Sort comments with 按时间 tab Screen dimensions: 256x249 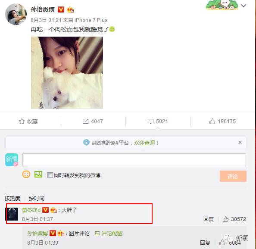point(37,198)
